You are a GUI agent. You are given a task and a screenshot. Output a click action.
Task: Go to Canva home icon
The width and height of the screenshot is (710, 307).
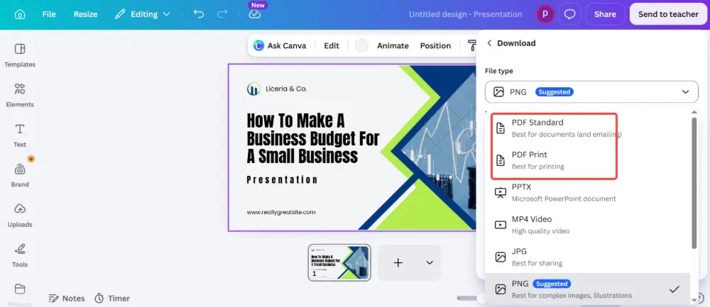19,14
